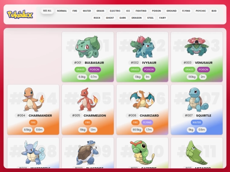Open the Venusaur artwork
Image resolution: width=230 pixels, height=172 pixels.
tap(196, 47)
